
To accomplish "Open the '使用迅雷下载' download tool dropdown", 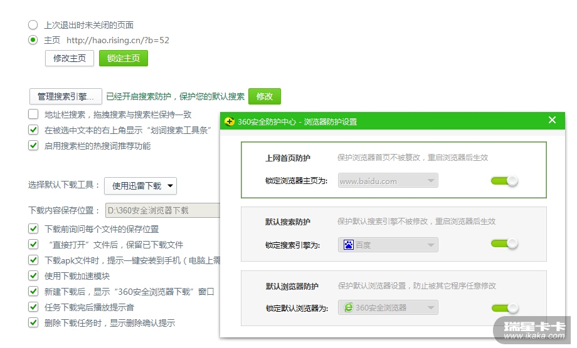I will coord(140,186).
